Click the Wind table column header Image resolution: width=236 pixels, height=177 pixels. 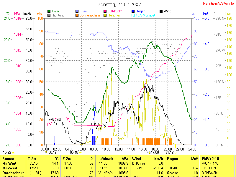pos(136,159)
